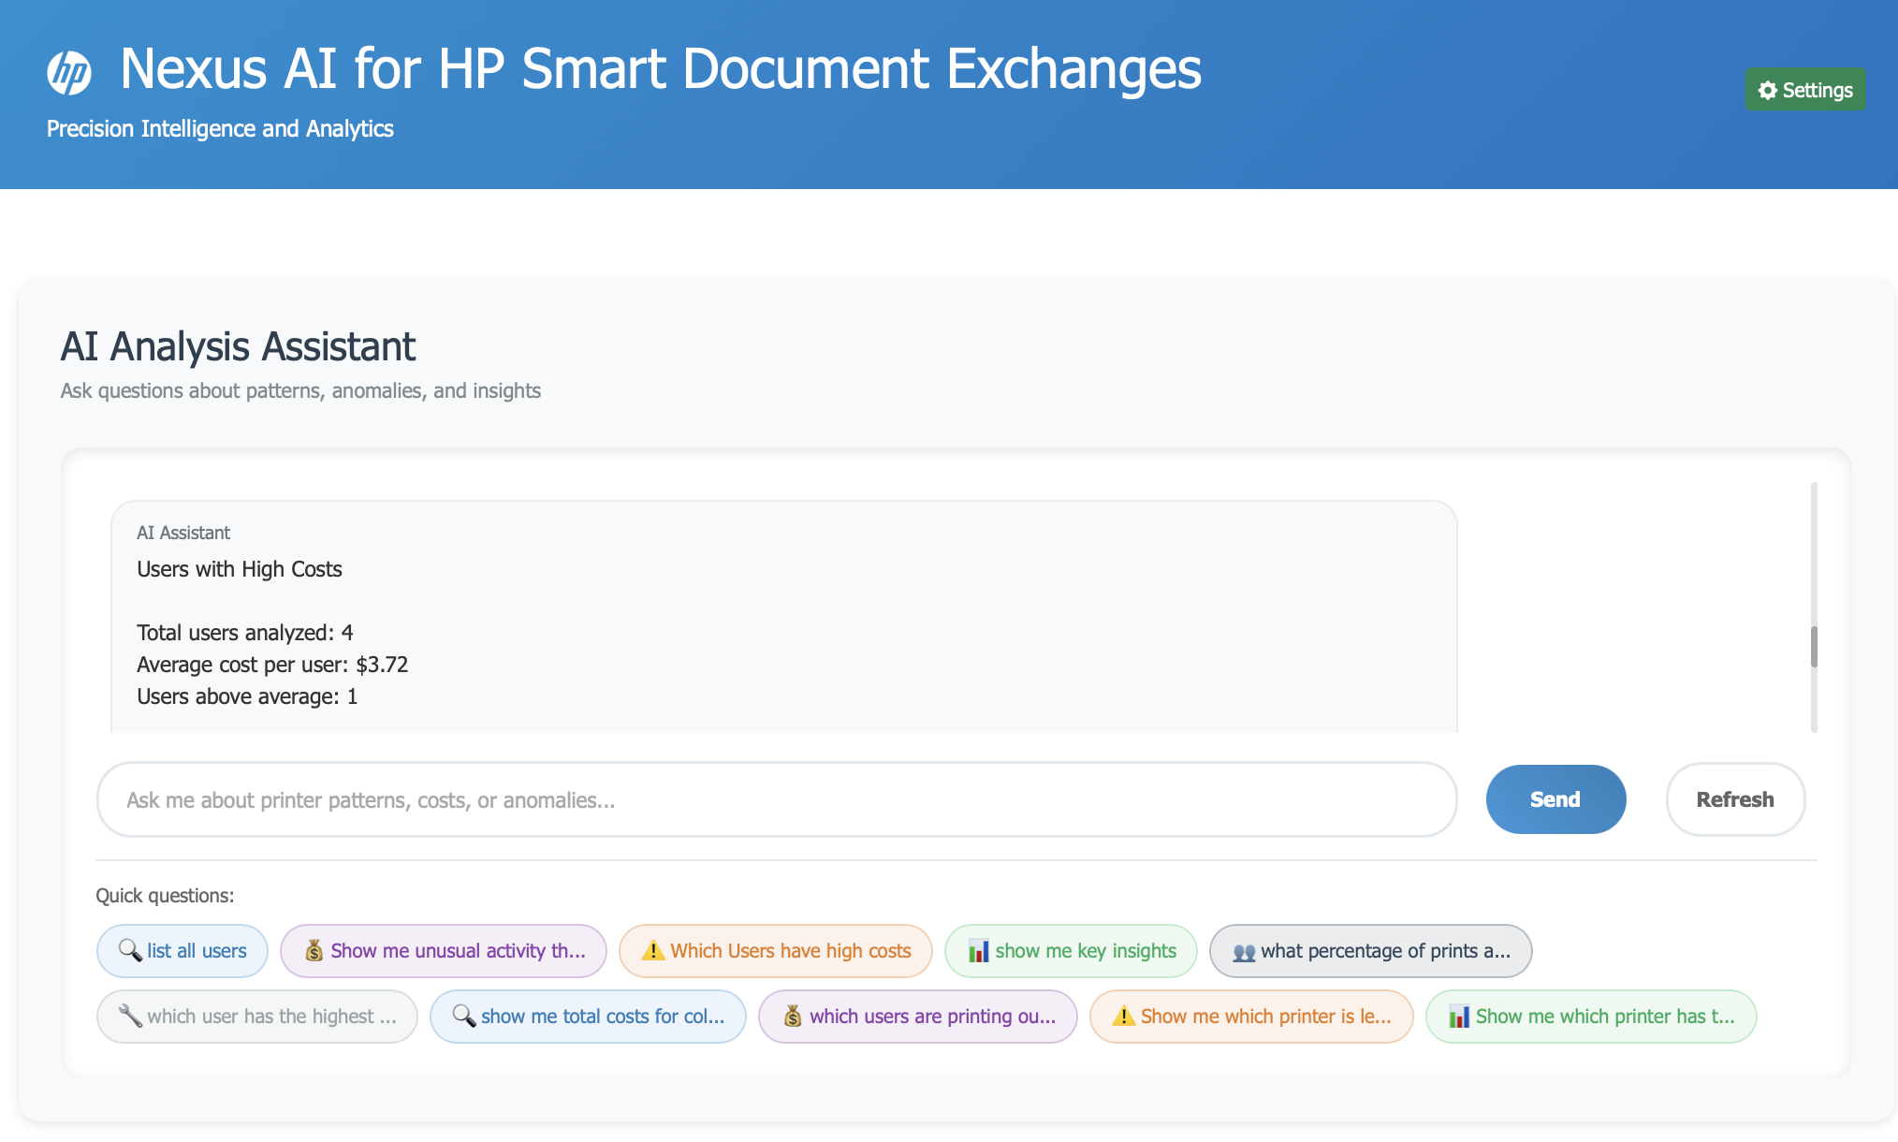Click wrench icon on 'which user has the highest'
Viewport: 1898px width, 1142px height.
(129, 1016)
